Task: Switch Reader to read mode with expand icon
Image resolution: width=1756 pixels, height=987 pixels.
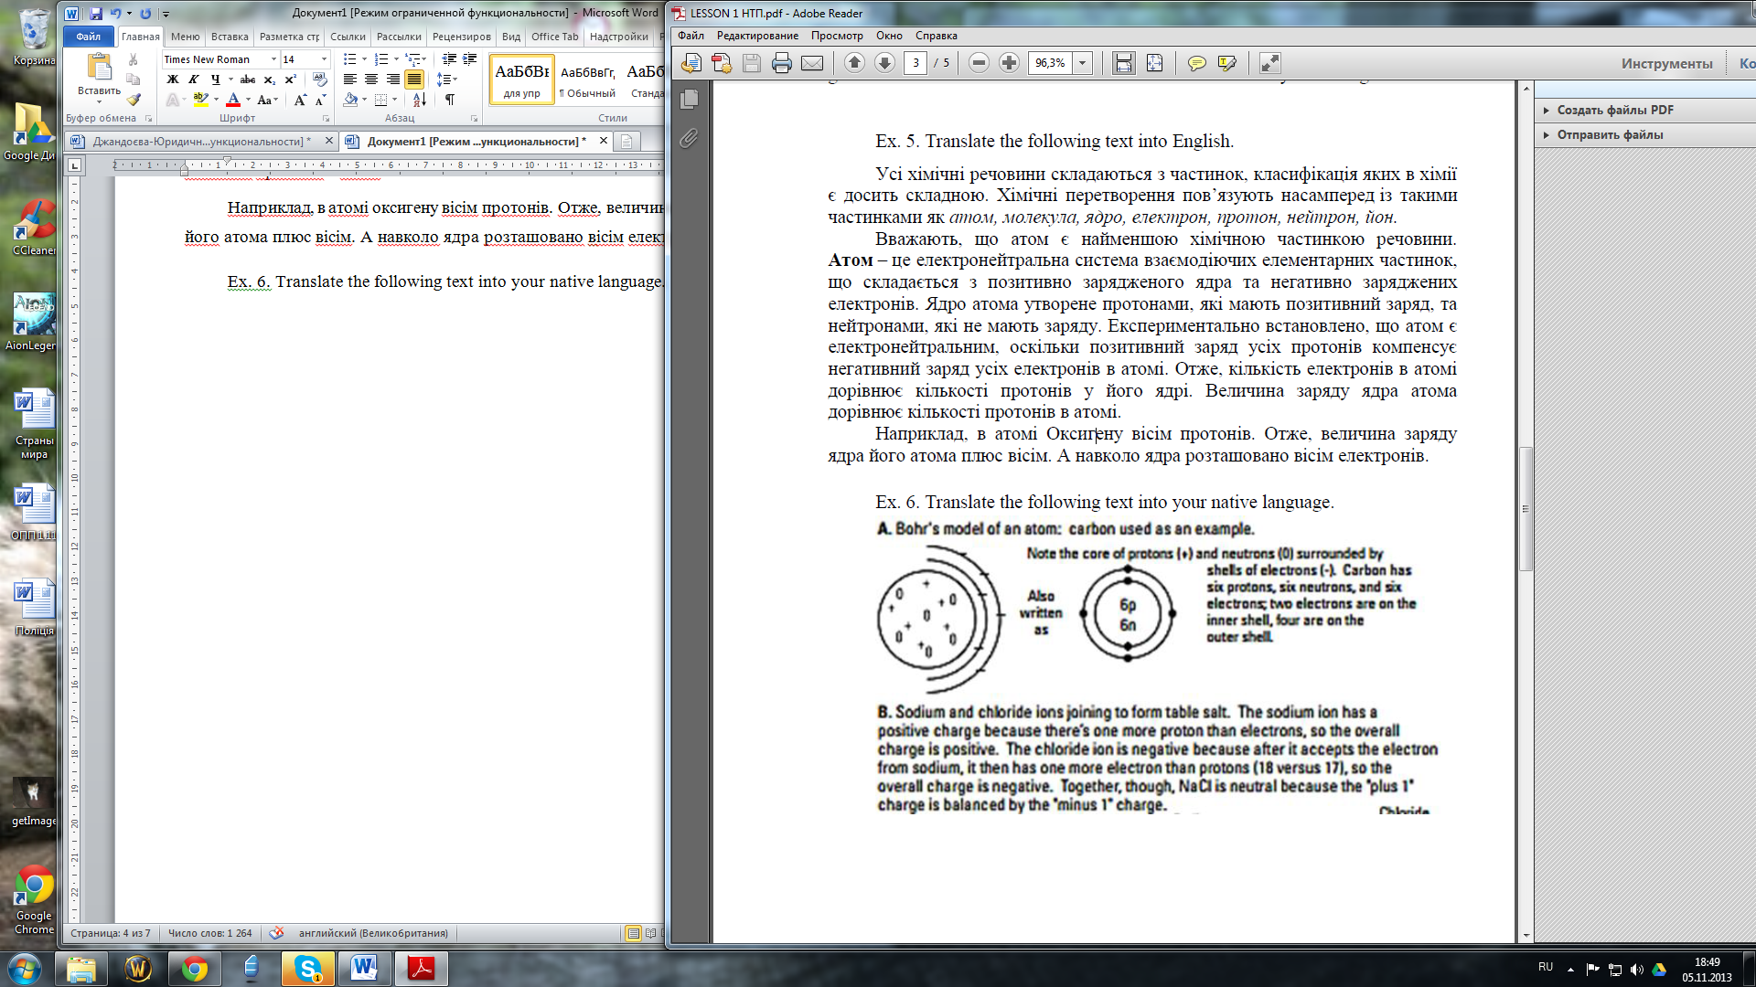Action: pyautogui.click(x=1269, y=63)
